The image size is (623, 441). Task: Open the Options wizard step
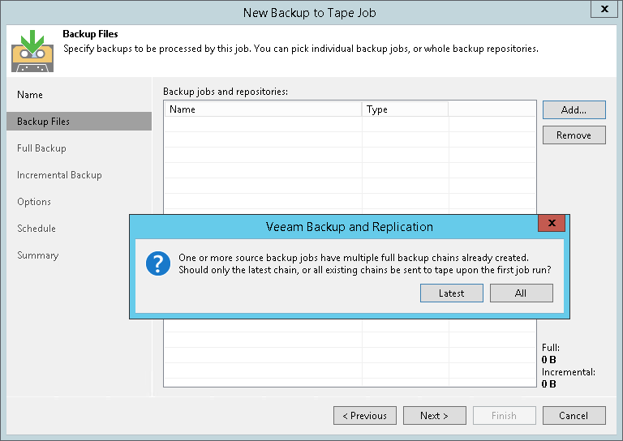tap(34, 202)
